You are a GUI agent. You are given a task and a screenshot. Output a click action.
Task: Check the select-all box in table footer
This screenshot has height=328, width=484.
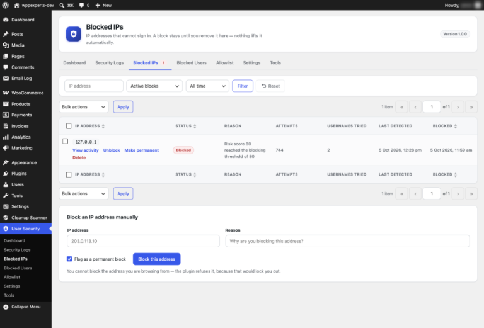[x=69, y=175]
